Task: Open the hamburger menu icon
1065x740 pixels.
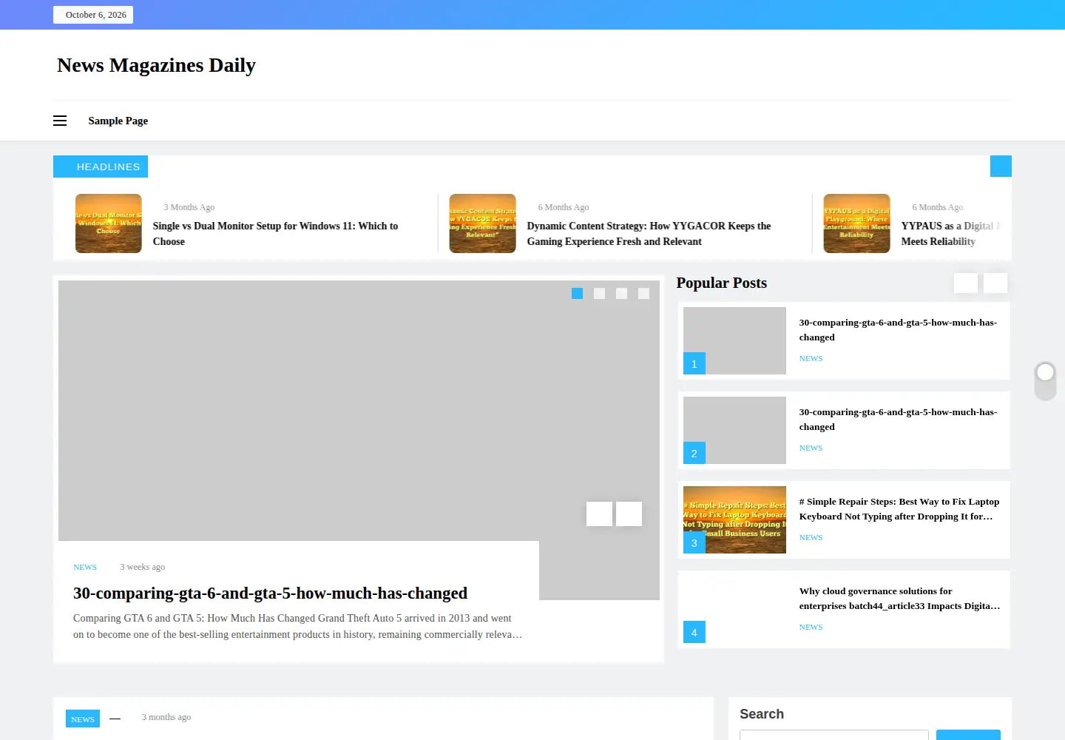Action: pyautogui.click(x=60, y=121)
